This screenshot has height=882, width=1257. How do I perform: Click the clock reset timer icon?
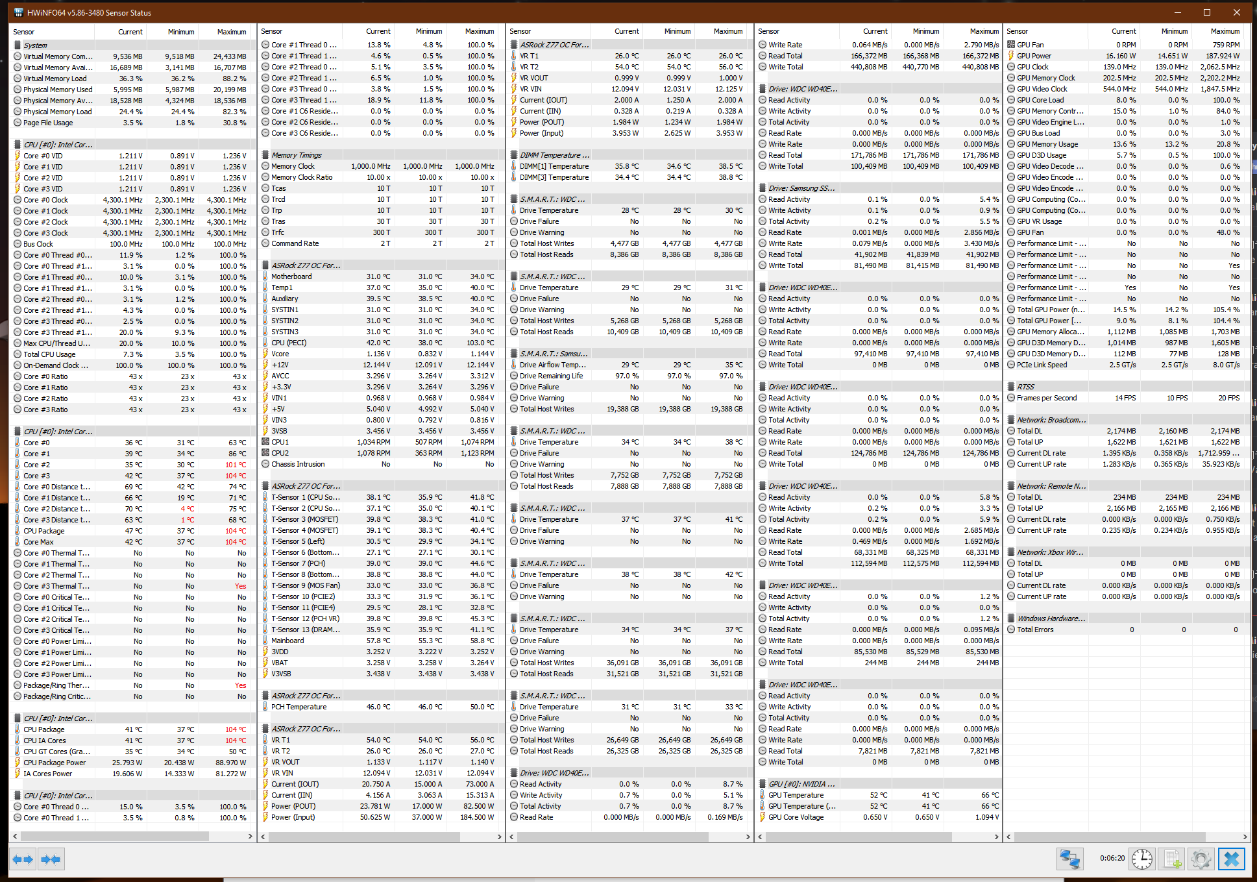click(1141, 859)
